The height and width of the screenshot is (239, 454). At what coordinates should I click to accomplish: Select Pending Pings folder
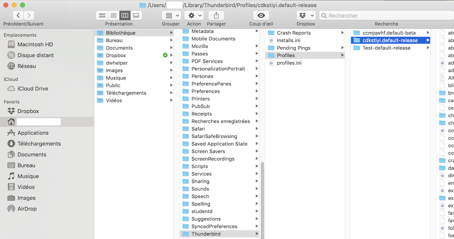(x=305, y=48)
